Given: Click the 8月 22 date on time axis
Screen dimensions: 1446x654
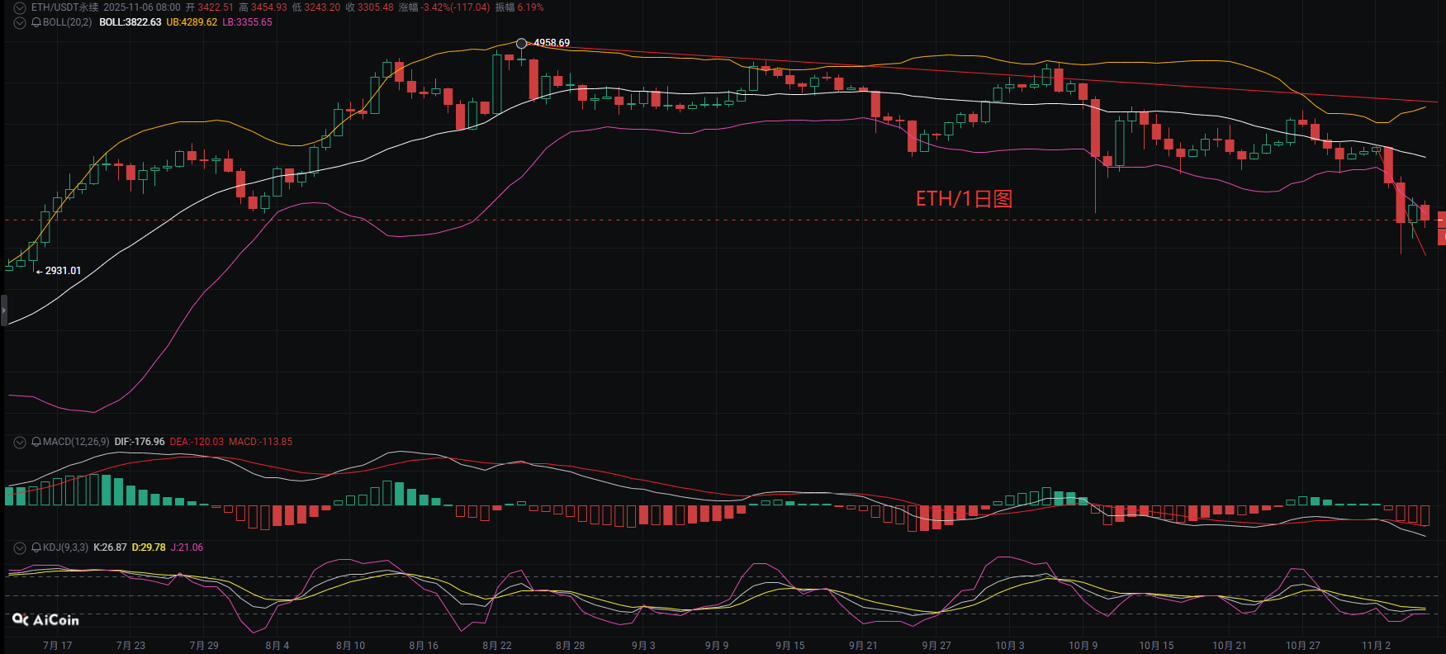Looking at the screenshot, I should point(497,646).
